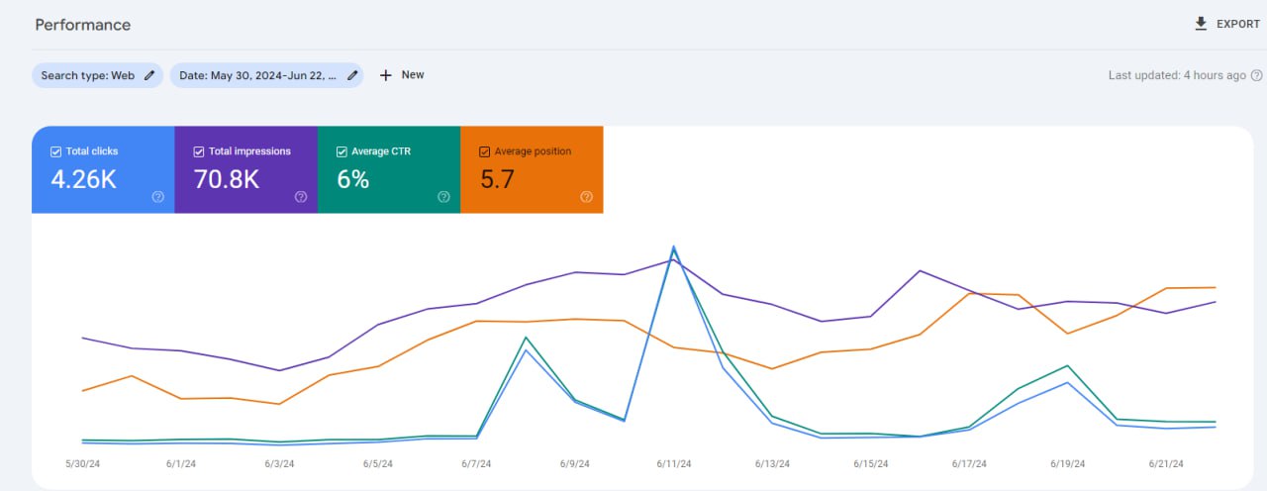This screenshot has height=491, width=1267.
Task: Toggle the Total impressions checkbox
Action: tap(199, 151)
